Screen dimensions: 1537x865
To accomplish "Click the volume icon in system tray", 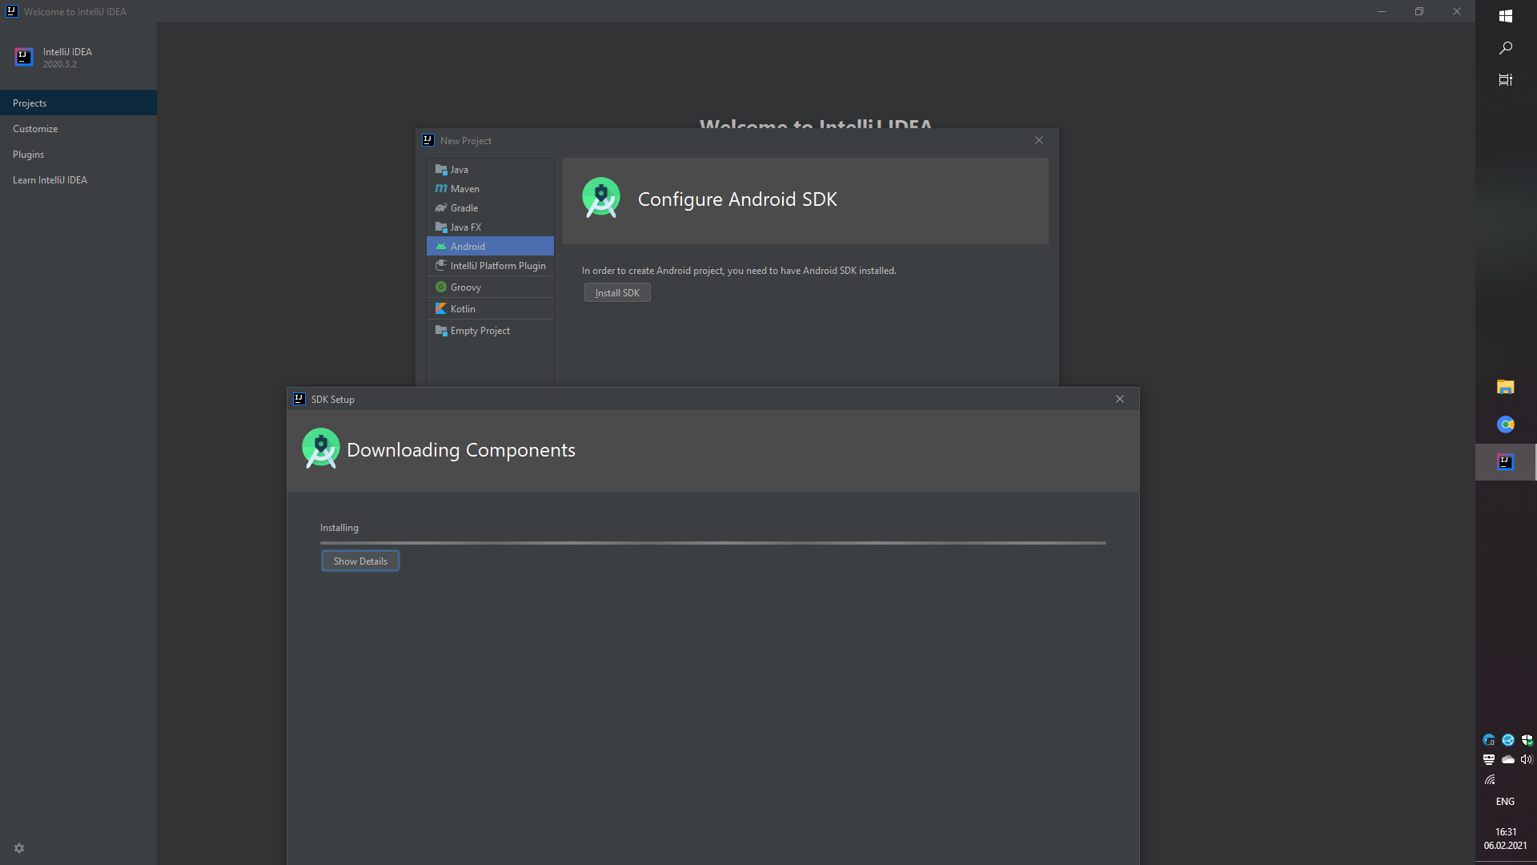I will tap(1527, 759).
